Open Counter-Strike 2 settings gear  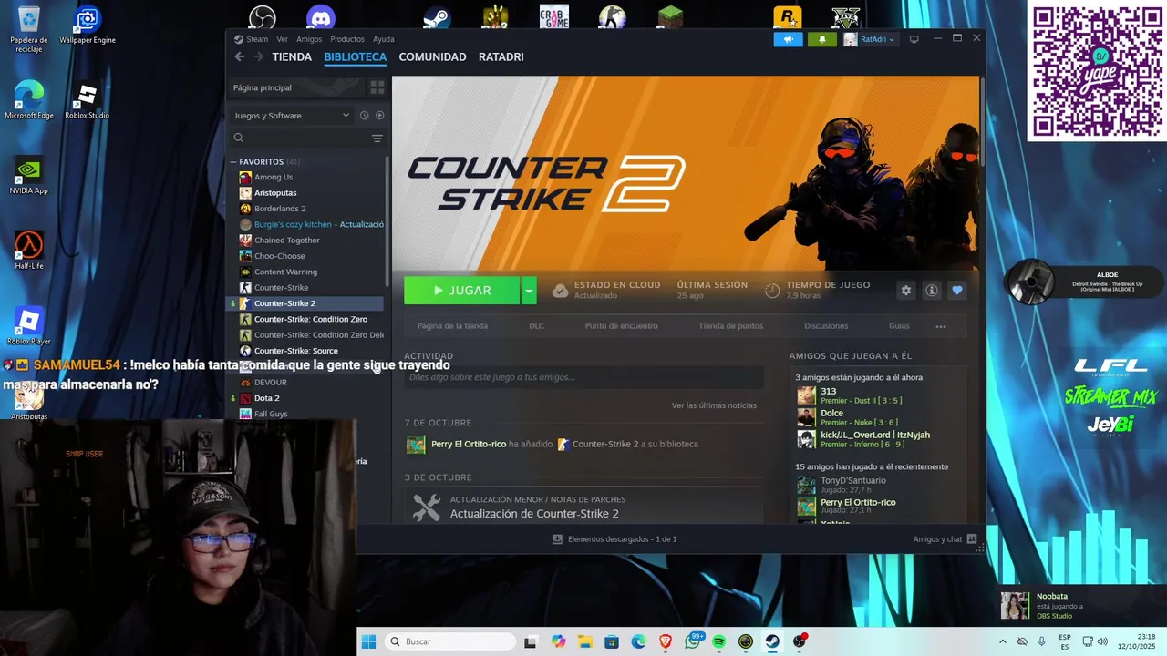905,291
